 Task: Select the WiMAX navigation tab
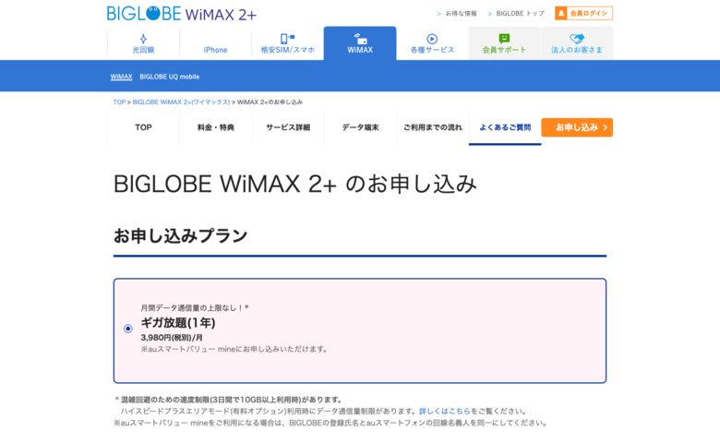[x=360, y=43]
